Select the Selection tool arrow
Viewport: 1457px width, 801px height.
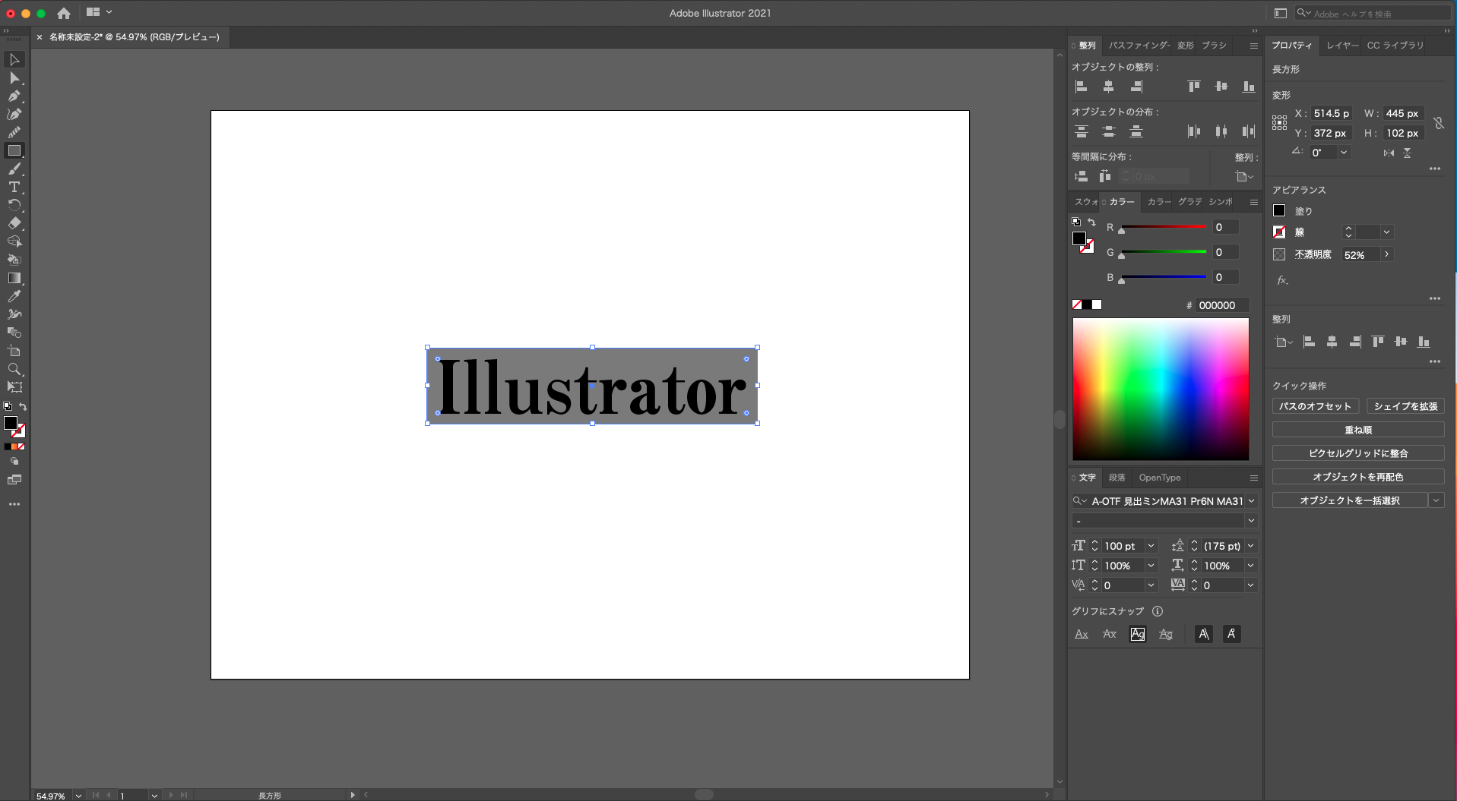point(14,59)
